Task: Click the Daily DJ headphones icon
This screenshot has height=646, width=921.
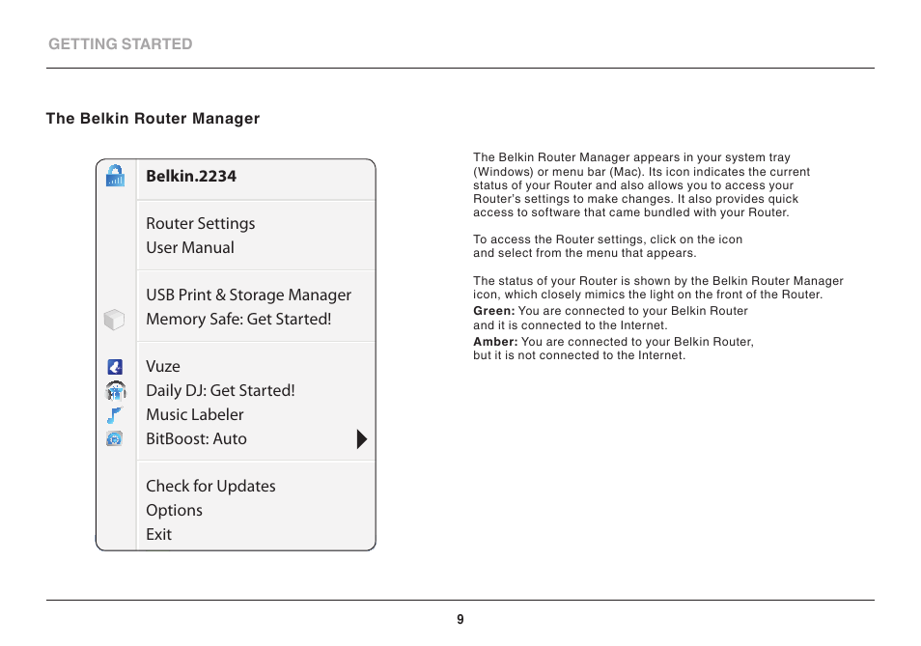Action: 116,390
